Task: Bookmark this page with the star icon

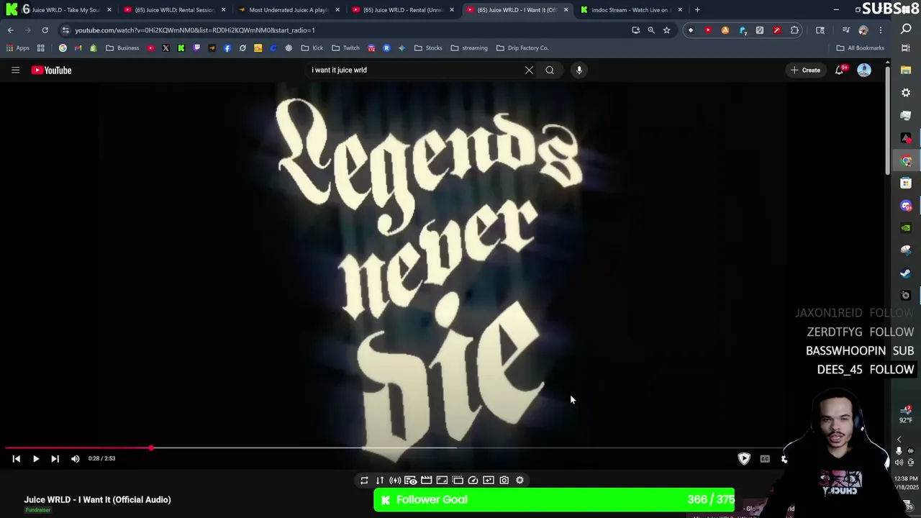Action: [x=666, y=30]
